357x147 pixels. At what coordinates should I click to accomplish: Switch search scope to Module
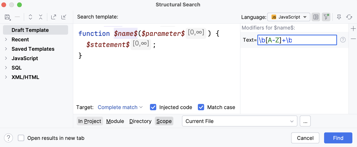(x=115, y=121)
